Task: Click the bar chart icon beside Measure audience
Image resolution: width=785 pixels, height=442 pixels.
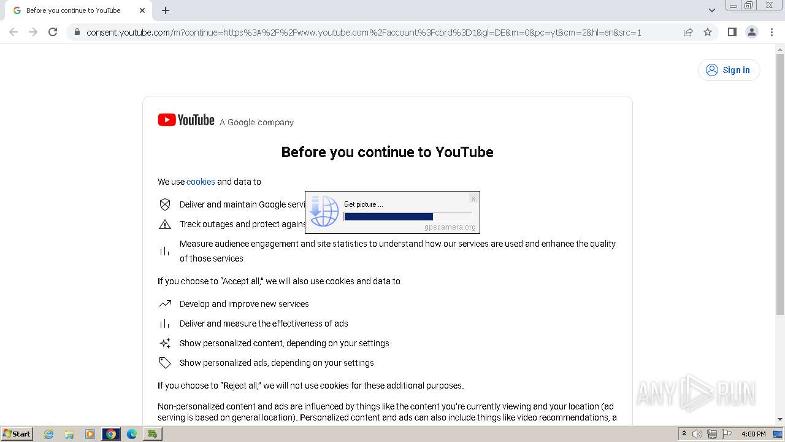Action: tap(165, 251)
